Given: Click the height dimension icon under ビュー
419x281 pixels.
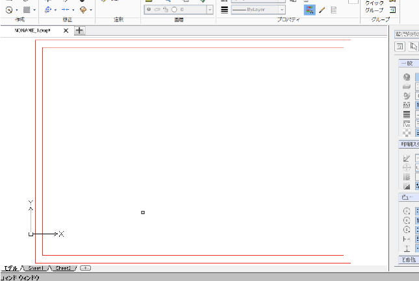Looking at the screenshot, I should click(407, 249).
